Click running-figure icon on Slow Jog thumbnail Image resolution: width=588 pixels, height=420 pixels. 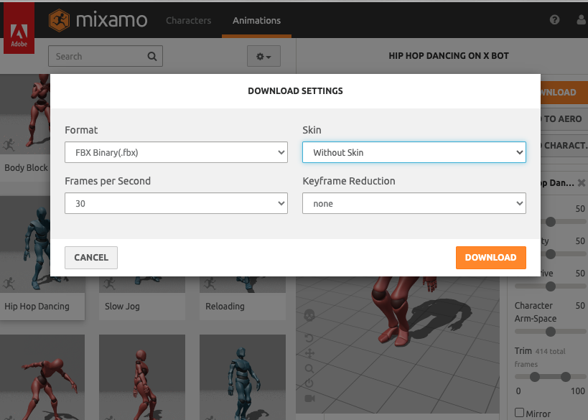pos(109,283)
